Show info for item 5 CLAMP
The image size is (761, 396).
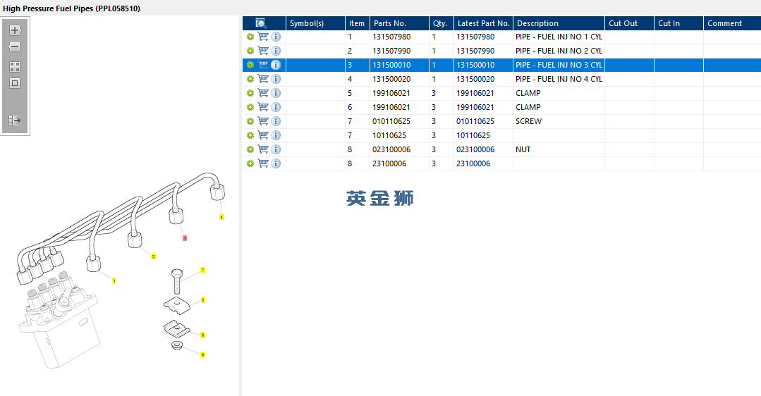[x=276, y=93]
